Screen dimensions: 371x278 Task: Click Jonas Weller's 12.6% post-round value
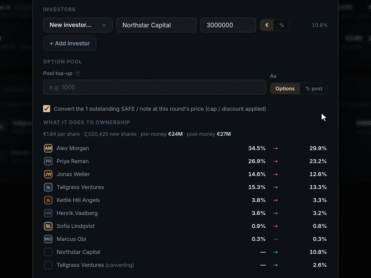[x=318, y=174]
